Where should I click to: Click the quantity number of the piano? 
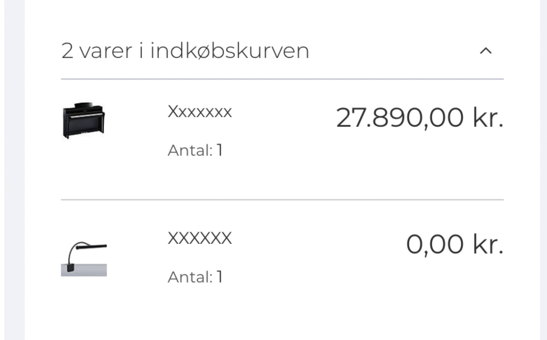click(219, 150)
